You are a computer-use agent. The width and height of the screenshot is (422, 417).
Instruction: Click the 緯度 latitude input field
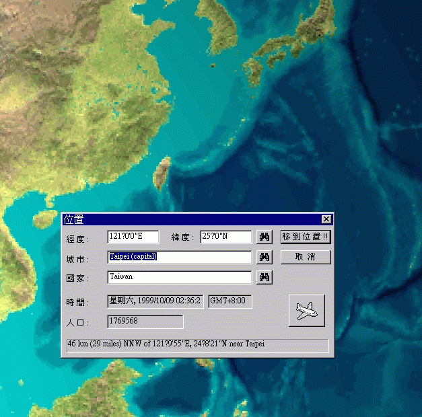(225, 237)
